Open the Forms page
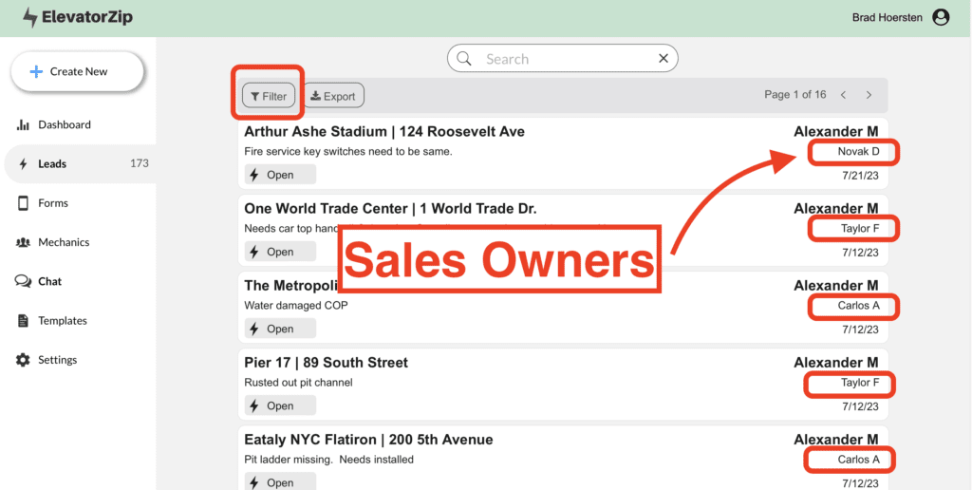Screen dimensions: 972x490 click(x=53, y=203)
